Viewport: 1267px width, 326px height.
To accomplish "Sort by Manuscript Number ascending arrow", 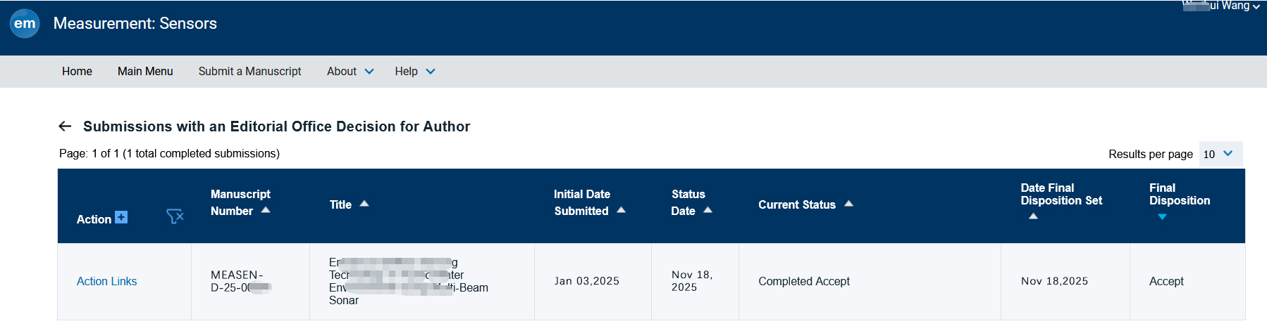I will tap(266, 210).
